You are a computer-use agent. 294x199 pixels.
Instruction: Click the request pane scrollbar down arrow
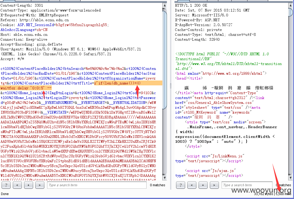point(164,178)
